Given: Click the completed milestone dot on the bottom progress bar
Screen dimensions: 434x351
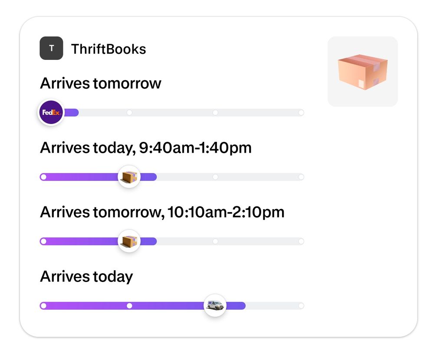Looking at the screenshot, I should [129, 305].
